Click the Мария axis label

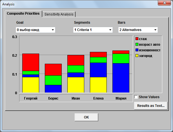(x=121, y=98)
